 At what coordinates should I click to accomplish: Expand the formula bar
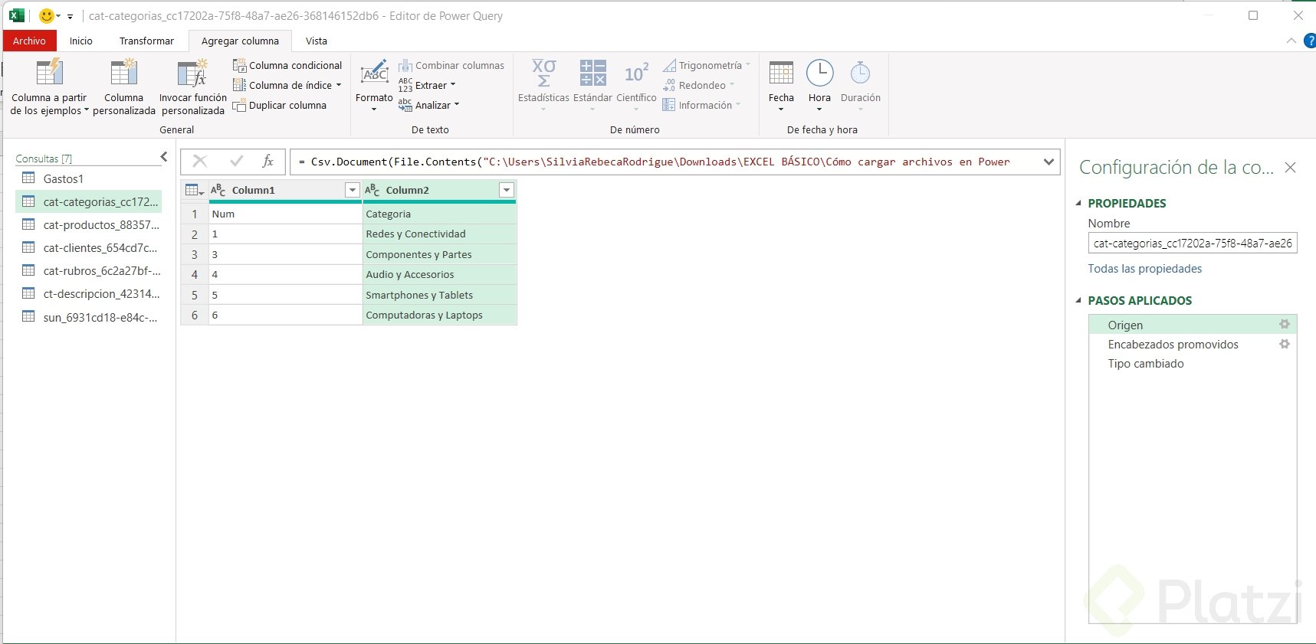[1049, 162]
